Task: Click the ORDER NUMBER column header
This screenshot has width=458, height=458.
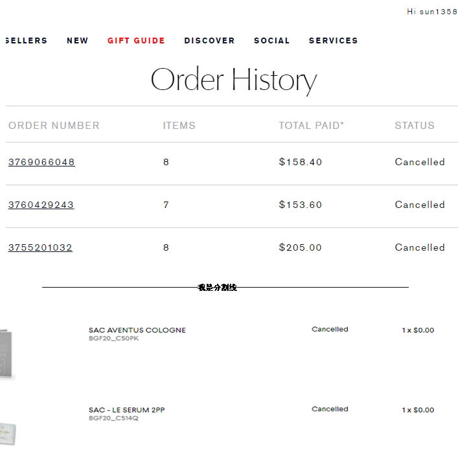Action: coord(54,125)
